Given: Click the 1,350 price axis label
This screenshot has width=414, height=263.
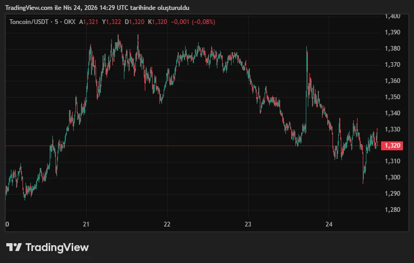Looking at the screenshot, I should pos(392,97).
